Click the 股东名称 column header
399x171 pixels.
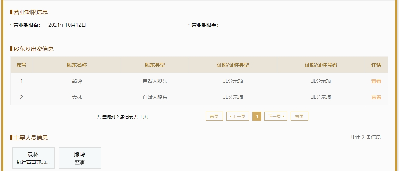tap(77, 65)
